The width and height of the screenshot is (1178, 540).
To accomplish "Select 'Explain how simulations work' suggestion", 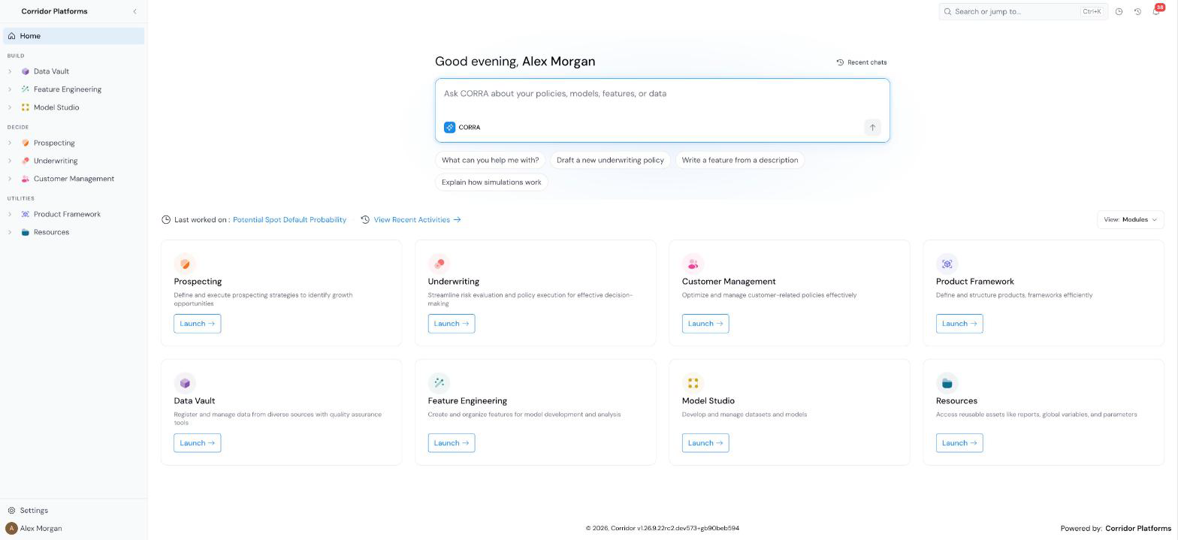I will (x=491, y=183).
